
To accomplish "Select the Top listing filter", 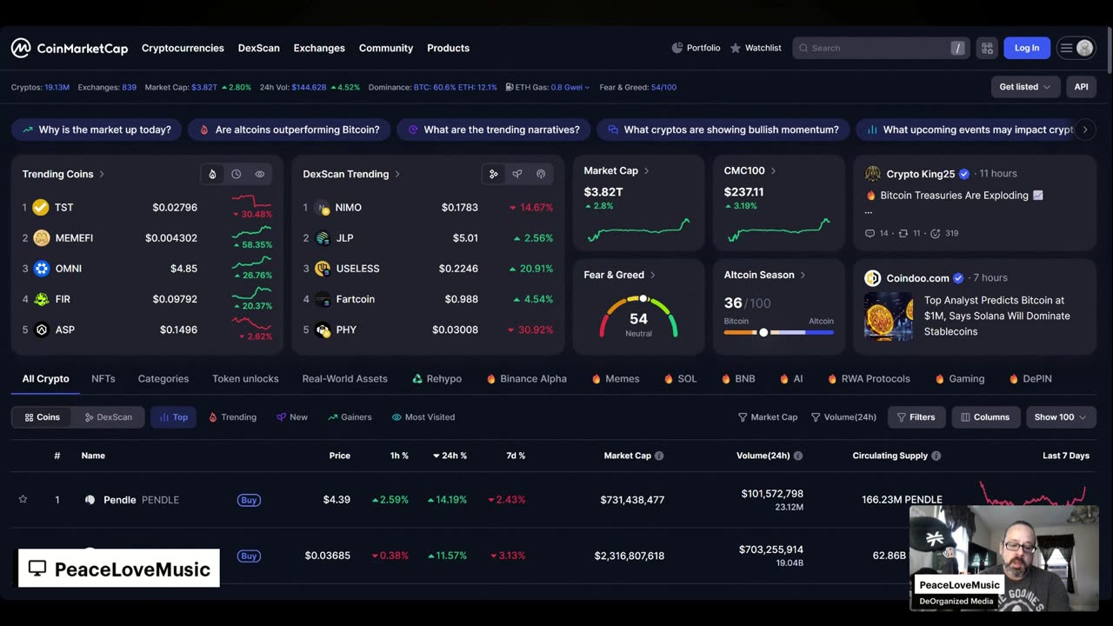I will tap(173, 417).
